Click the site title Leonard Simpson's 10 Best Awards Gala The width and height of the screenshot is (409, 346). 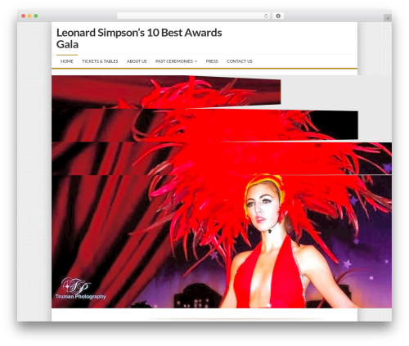coord(139,38)
